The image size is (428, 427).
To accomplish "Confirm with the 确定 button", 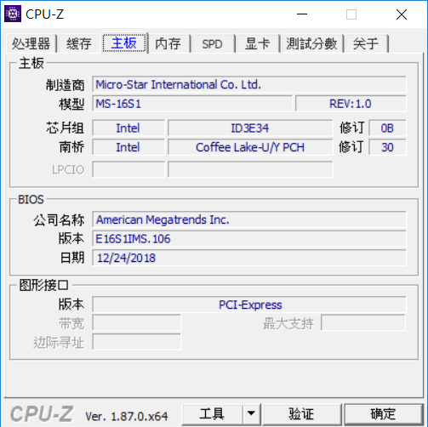I will [x=383, y=414].
